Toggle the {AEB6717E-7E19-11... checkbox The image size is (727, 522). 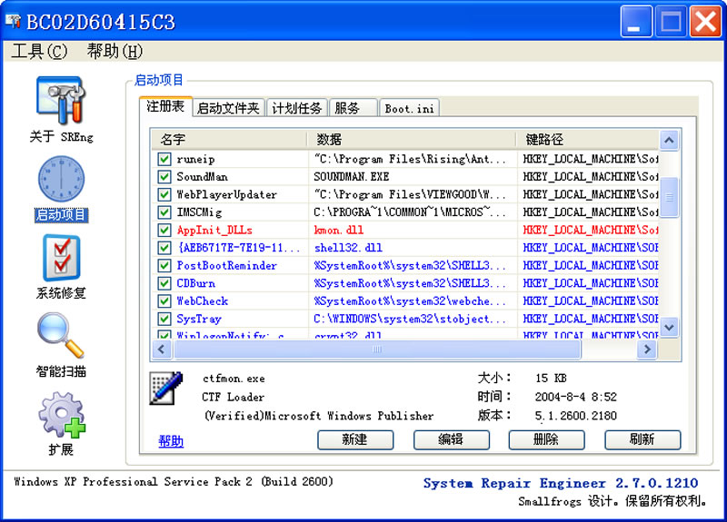point(164,247)
